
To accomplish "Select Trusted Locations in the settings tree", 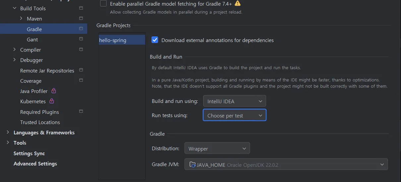I will (x=40, y=122).
